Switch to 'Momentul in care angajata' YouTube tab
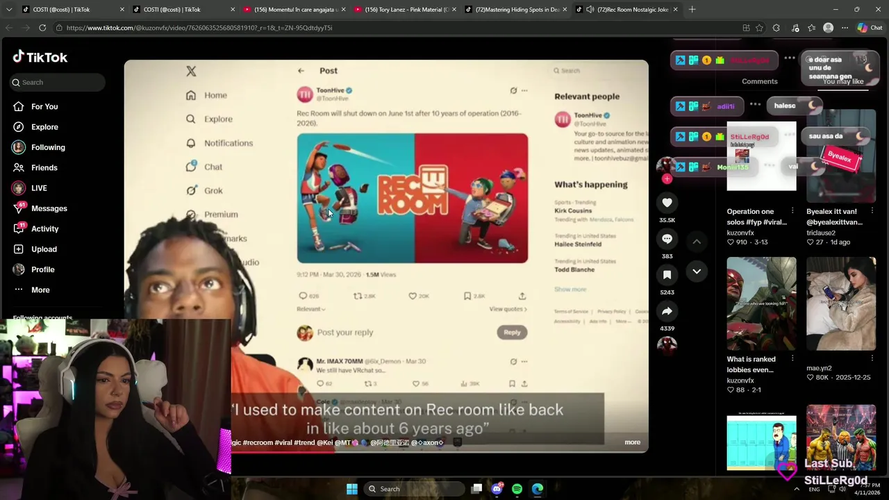The width and height of the screenshot is (889, 500). coord(295,10)
